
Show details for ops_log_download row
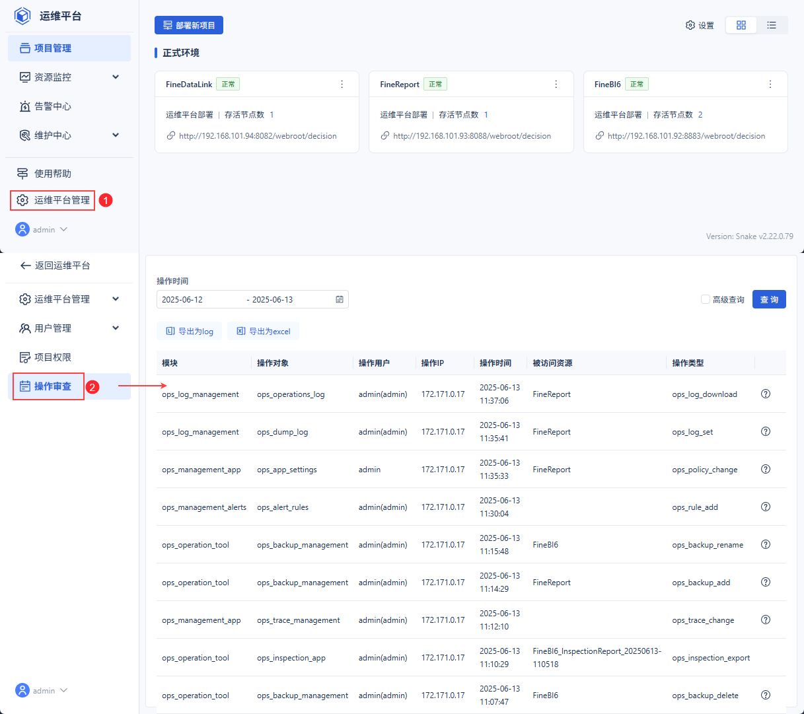click(x=766, y=394)
